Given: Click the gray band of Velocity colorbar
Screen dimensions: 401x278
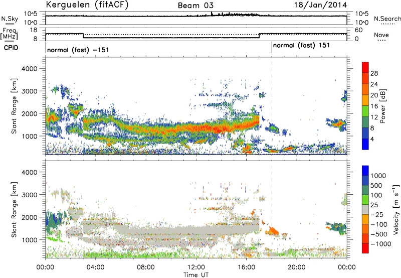Looking at the screenshot, I should point(365,209).
